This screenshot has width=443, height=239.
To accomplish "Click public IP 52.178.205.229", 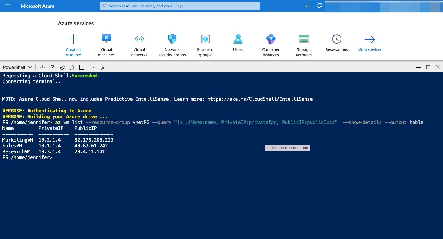I will 94,140.
